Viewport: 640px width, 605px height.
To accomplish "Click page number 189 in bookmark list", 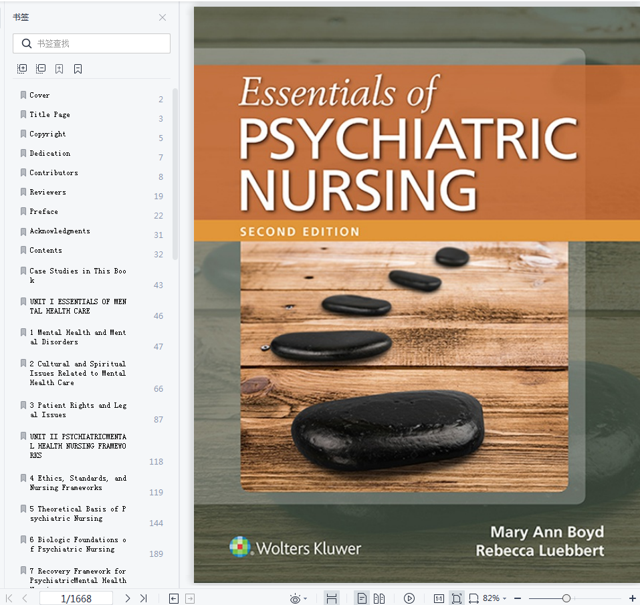I will pos(156,554).
